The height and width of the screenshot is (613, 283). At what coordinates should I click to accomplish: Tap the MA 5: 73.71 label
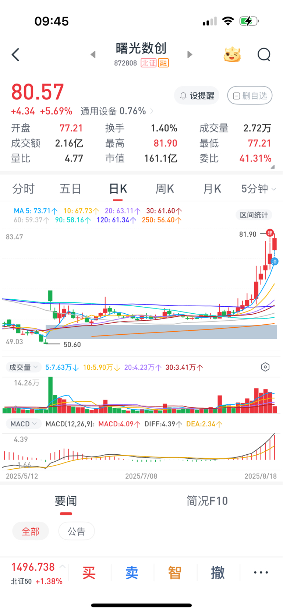coord(36,211)
